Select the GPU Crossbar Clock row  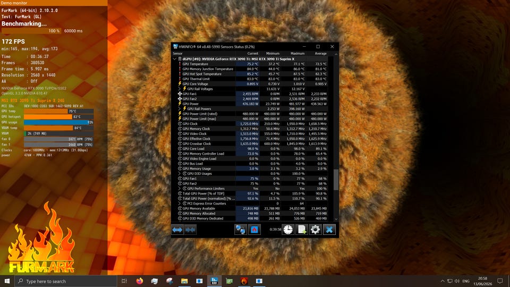[x=252, y=144]
